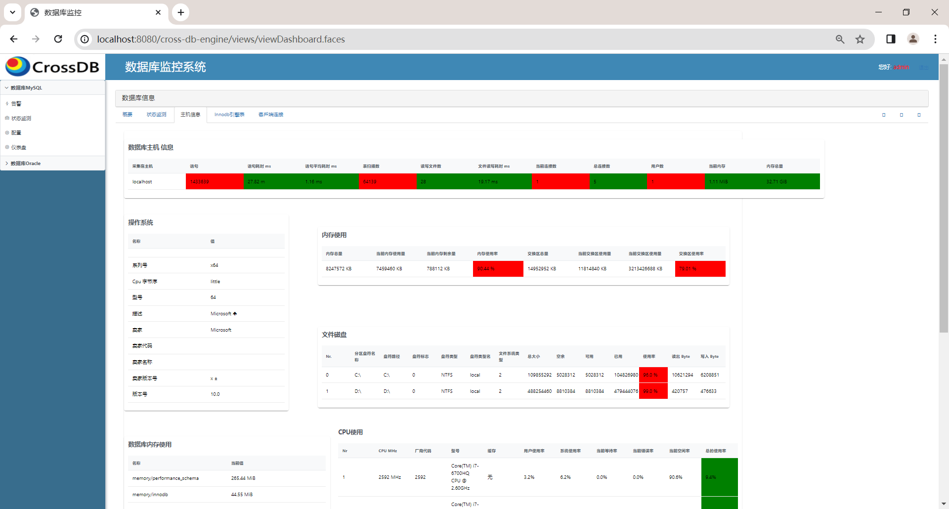Open the 客户端连接 tab link

click(x=271, y=115)
